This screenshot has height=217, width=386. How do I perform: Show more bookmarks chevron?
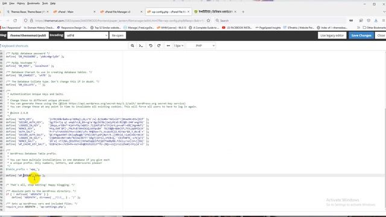click(x=358, y=28)
